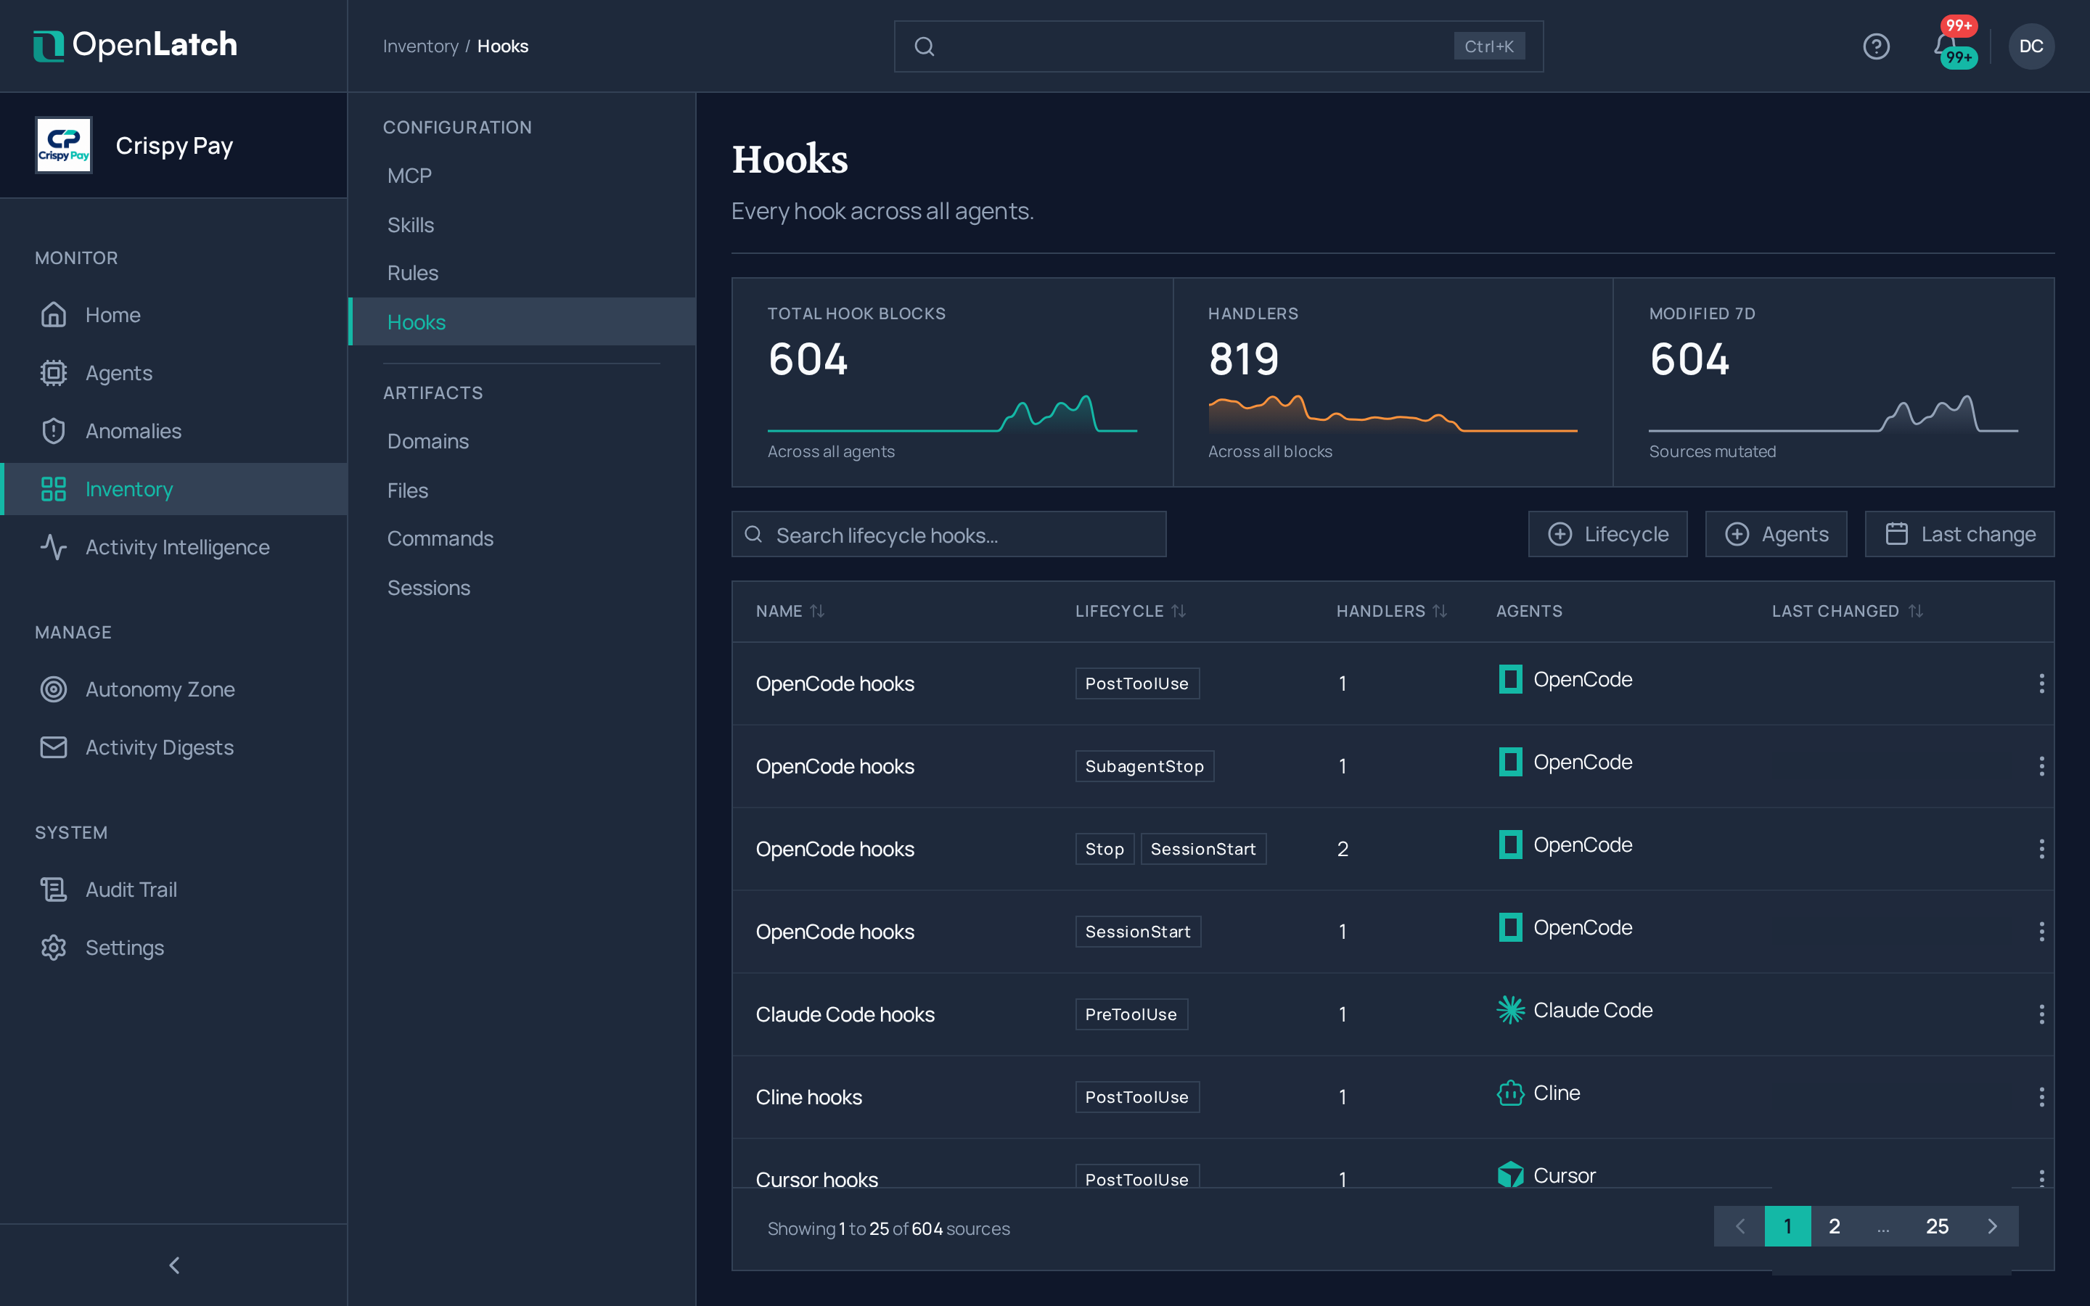This screenshot has height=1306, width=2090.
Task: Open Home in the sidebar
Action: [x=173, y=314]
